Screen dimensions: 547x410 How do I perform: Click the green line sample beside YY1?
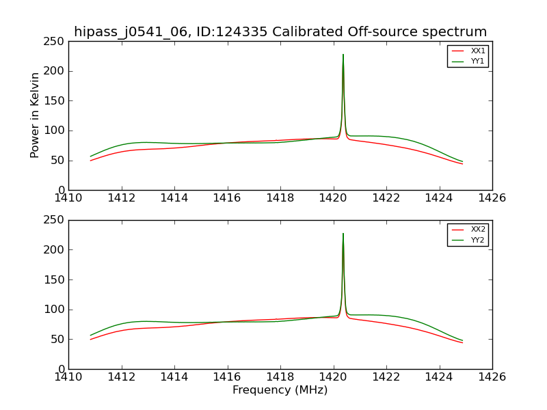(457, 61)
